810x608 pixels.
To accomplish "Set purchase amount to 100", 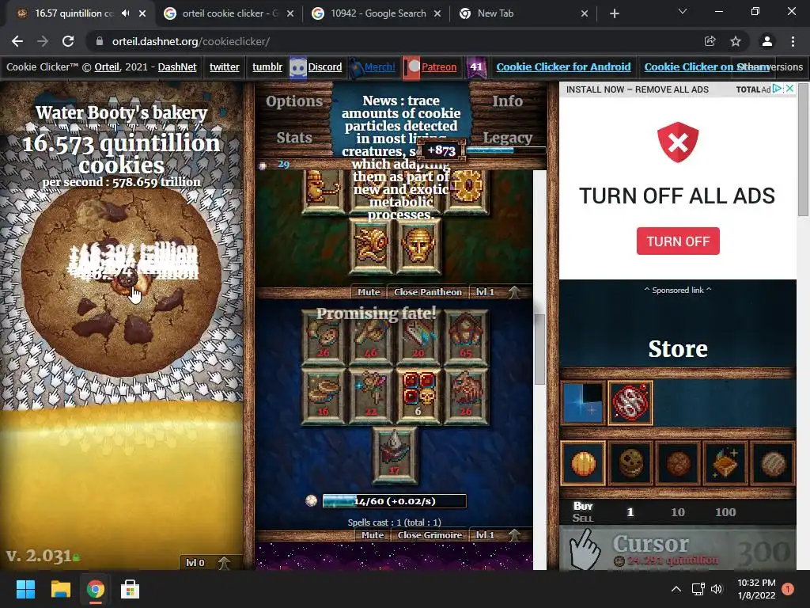I will 725,512.
